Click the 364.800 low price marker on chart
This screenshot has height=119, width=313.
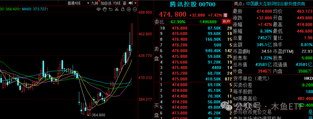click(98, 115)
